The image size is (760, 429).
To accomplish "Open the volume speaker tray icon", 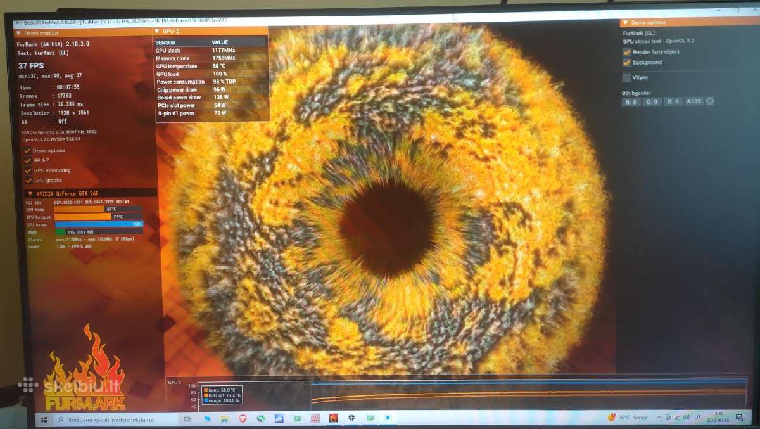I will [687, 418].
